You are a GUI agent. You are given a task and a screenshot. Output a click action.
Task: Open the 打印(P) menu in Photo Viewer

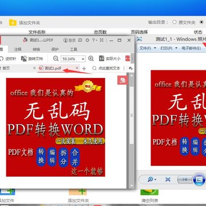point(169,48)
